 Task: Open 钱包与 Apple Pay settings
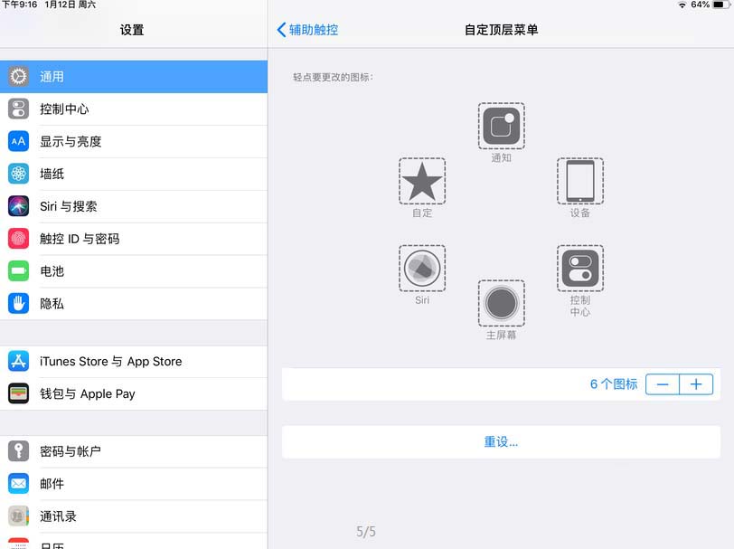coord(134,394)
